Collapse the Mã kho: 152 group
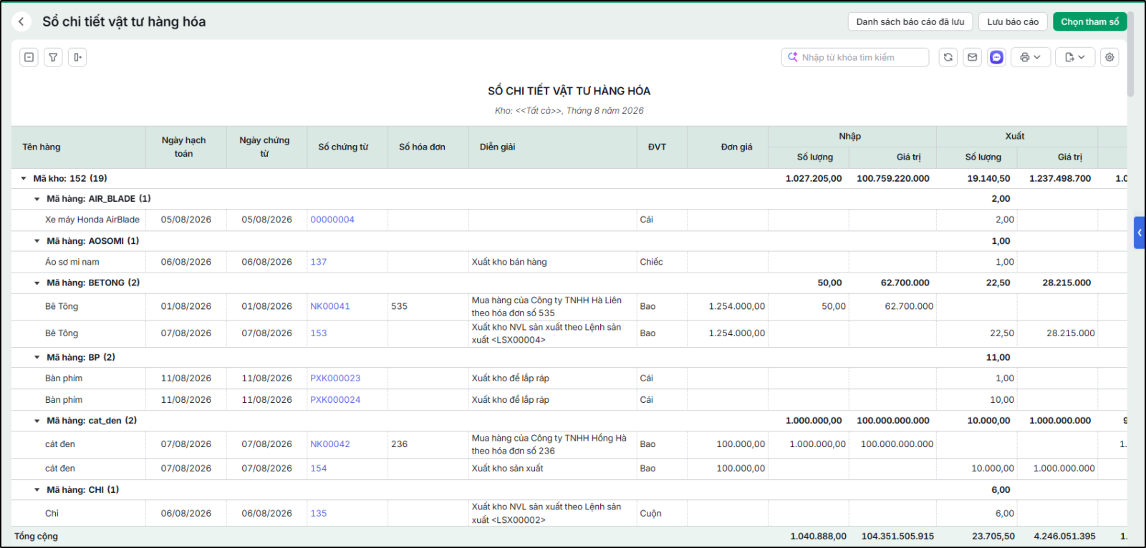1146x548 pixels. [x=24, y=178]
